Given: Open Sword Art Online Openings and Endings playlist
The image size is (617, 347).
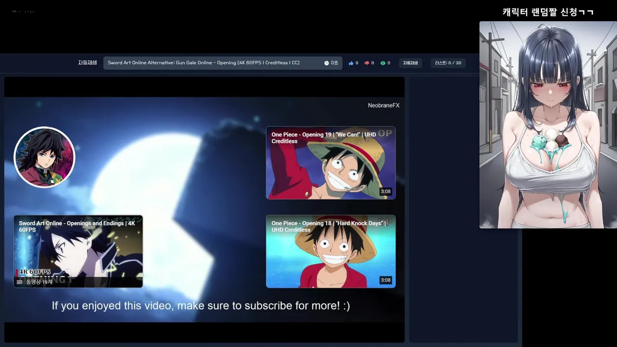Looking at the screenshot, I should tap(78, 252).
